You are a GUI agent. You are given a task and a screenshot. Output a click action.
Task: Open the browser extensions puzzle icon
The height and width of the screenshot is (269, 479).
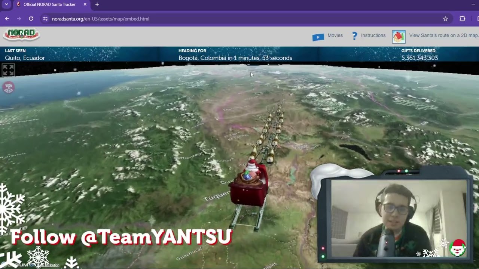coord(462,19)
